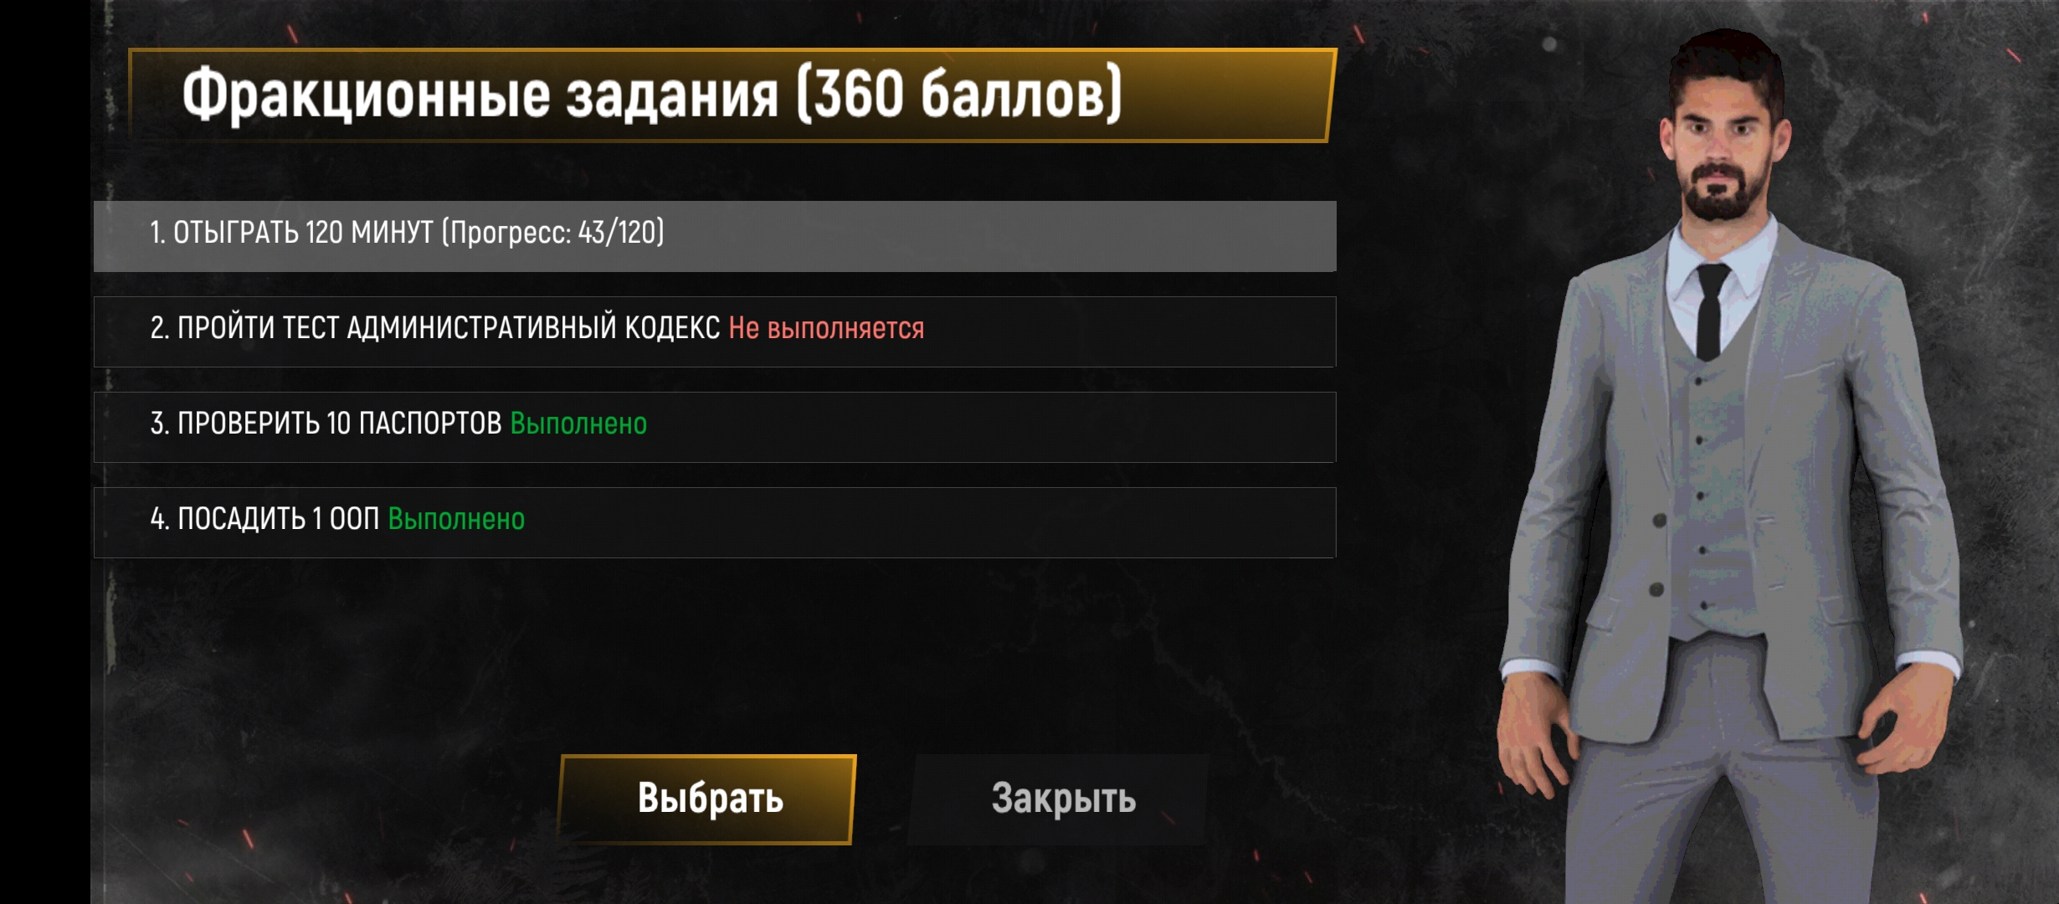Click the green 'Выполнено' status of passports task
The width and height of the screenshot is (2059, 904).
click(578, 424)
